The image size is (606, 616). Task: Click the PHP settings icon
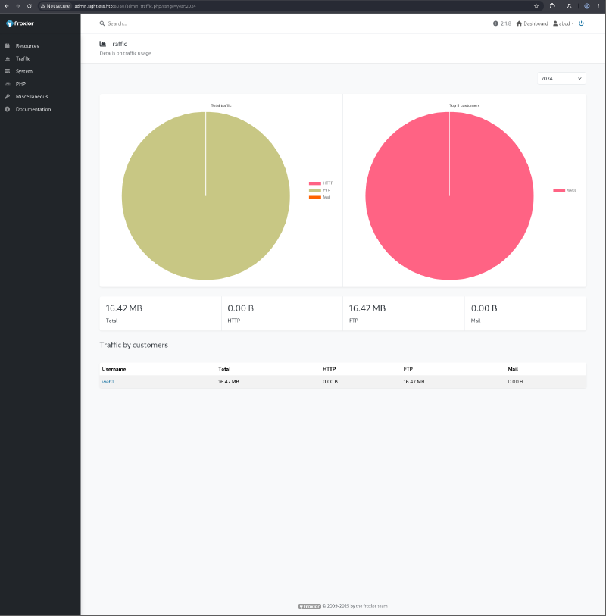point(8,83)
